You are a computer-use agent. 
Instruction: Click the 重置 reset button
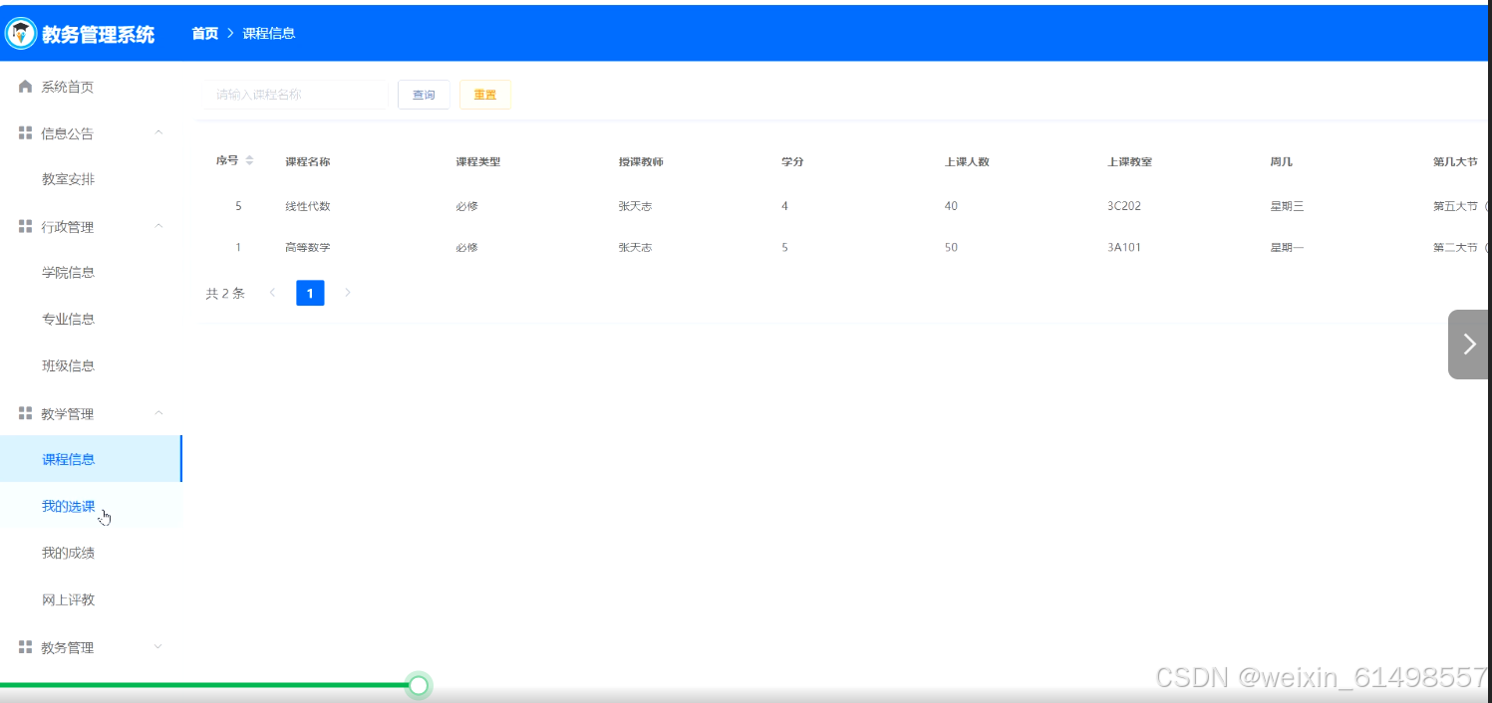[x=485, y=94]
